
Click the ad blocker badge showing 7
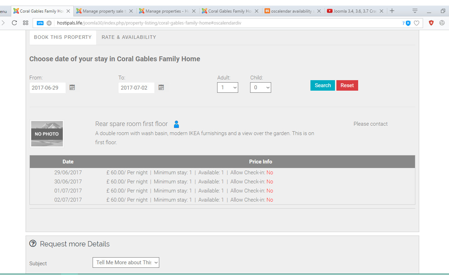click(x=406, y=23)
